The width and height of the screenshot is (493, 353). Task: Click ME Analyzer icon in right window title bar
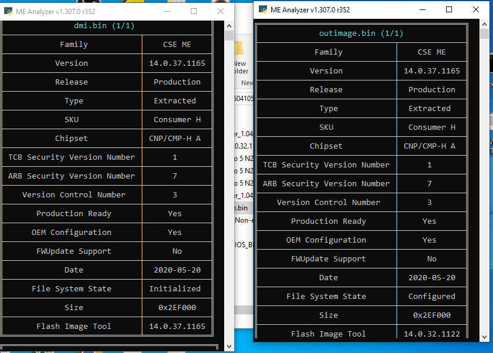click(x=263, y=9)
